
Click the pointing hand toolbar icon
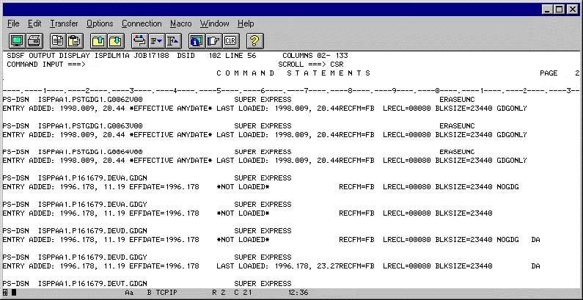click(x=214, y=40)
